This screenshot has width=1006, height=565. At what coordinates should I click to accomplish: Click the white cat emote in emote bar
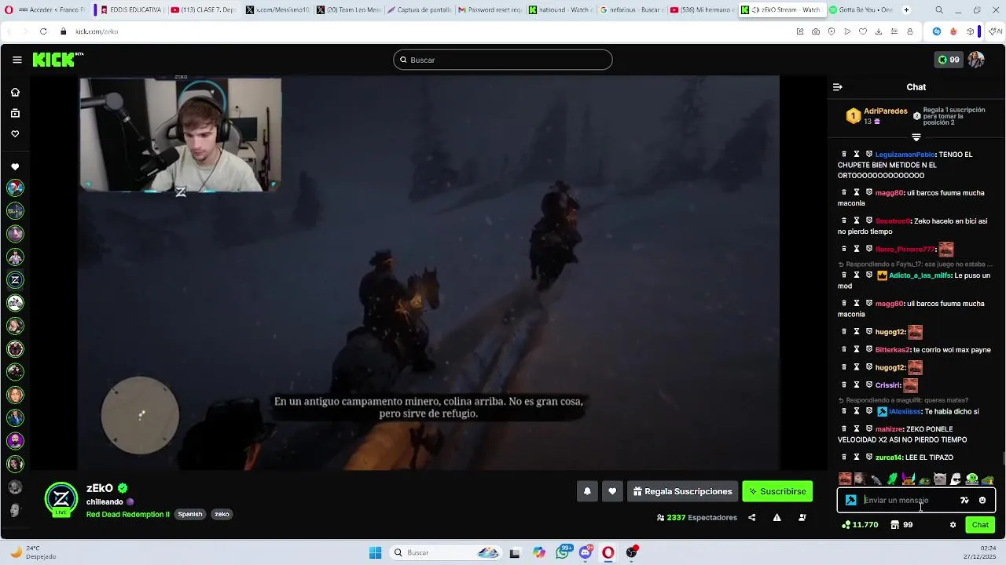[940, 479]
